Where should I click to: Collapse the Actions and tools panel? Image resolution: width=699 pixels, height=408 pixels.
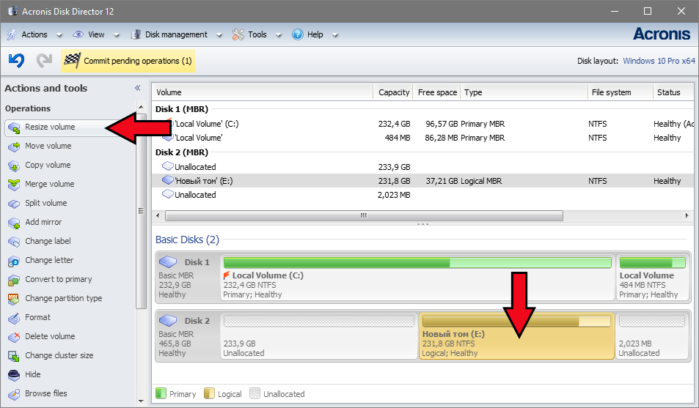click(x=137, y=88)
